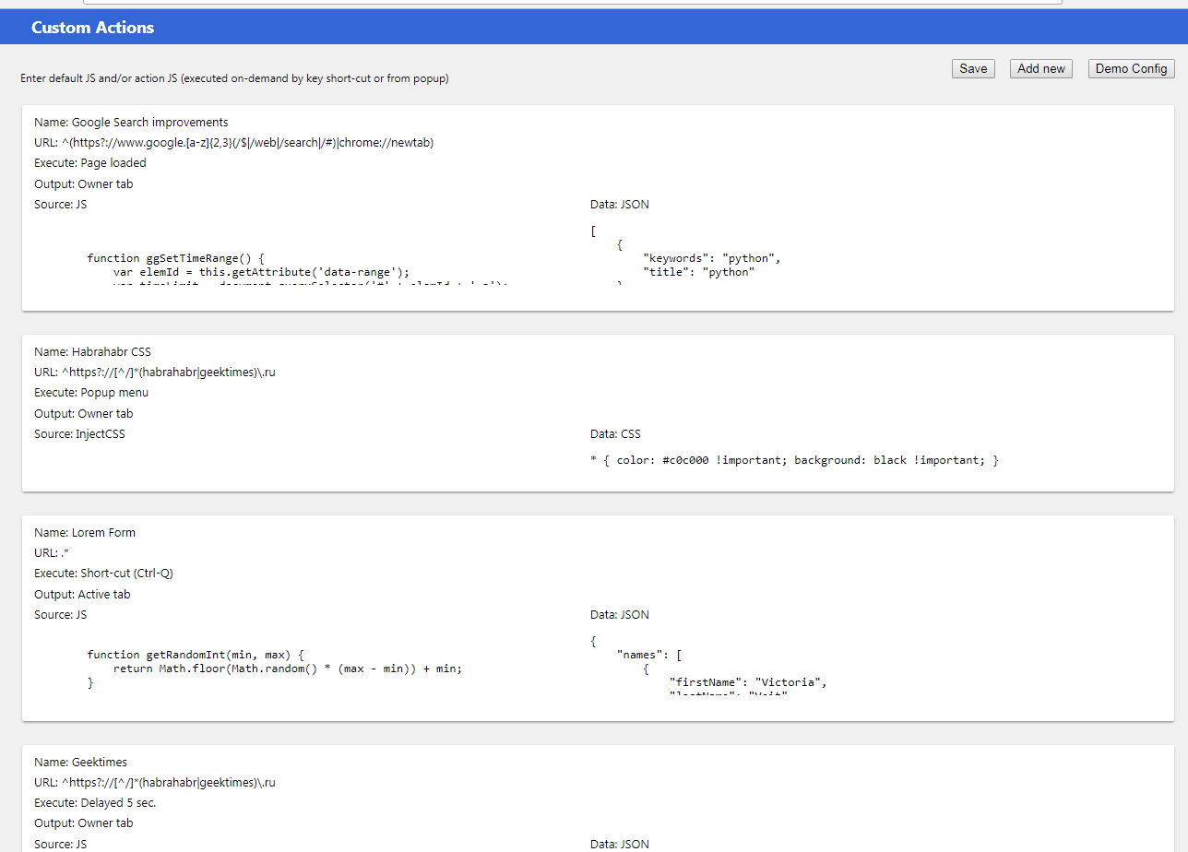Click the '"names": [' JSON line
1188x852 pixels.
pos(649,655)
